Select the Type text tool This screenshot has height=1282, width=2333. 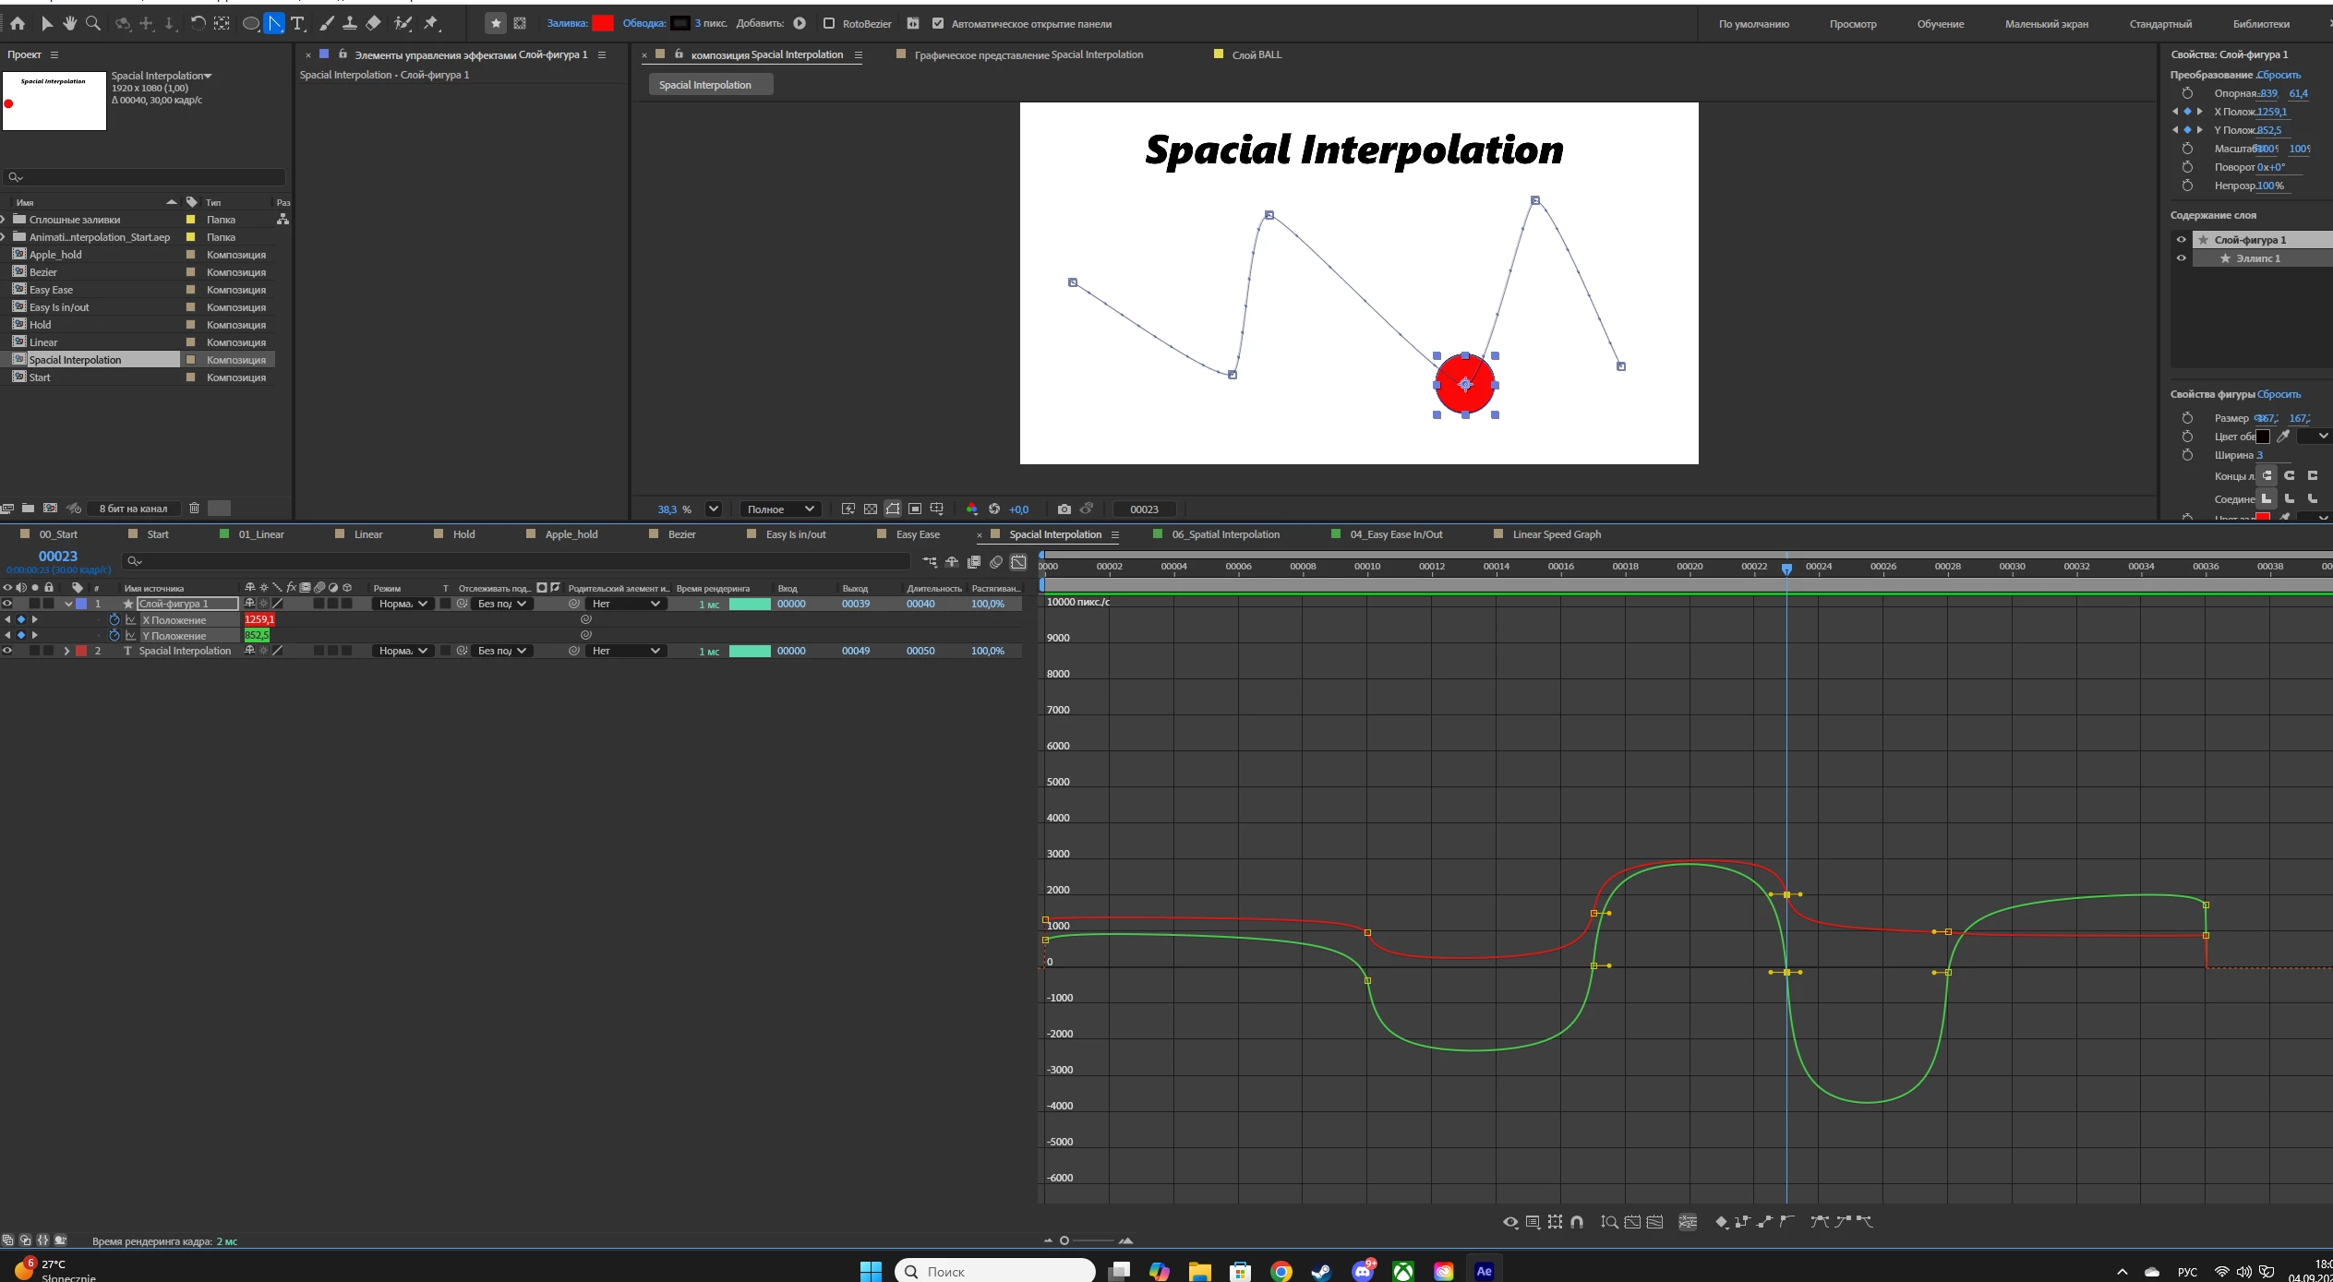(297, 23)
